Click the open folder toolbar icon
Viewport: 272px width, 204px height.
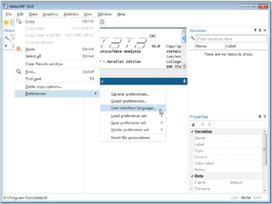click(x=7, y=22)
